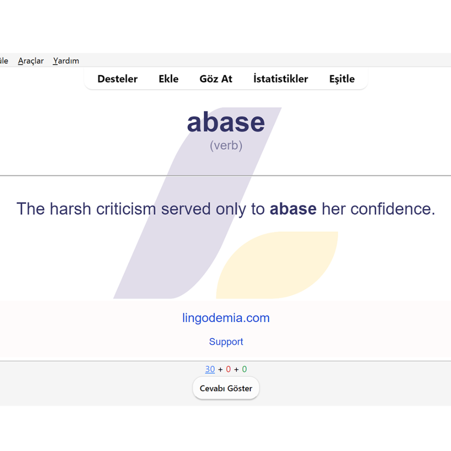Click Eşitle to sync
Image resolution: width=451 pixels, height=451 pixels.
tap(342, 79)
